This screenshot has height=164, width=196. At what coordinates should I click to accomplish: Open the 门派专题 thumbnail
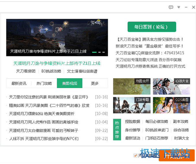tap(132, 105)
